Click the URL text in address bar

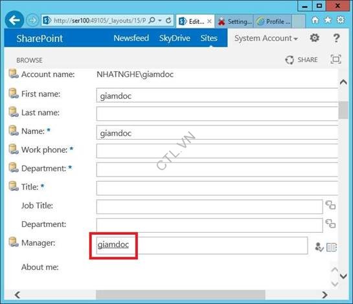(x=100, y=21)
